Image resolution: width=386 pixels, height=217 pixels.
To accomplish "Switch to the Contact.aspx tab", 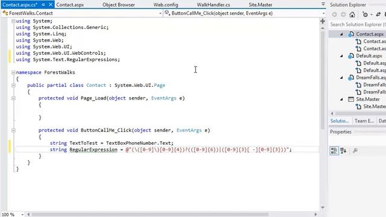I will pyautogui.click(x=70, y=5).
